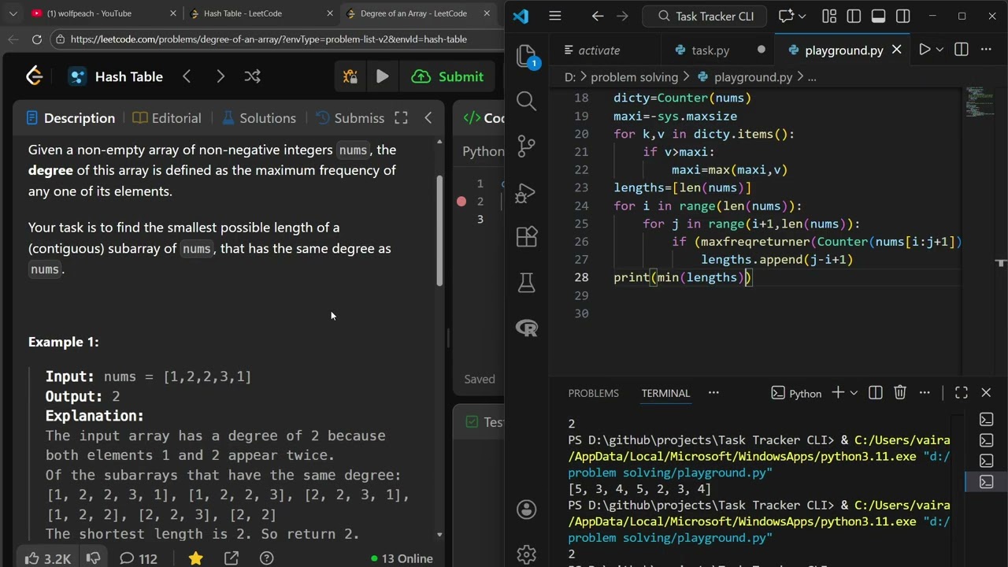Open Run Python file dropdown arrow
1008x567 pixels.
point(939,50)
